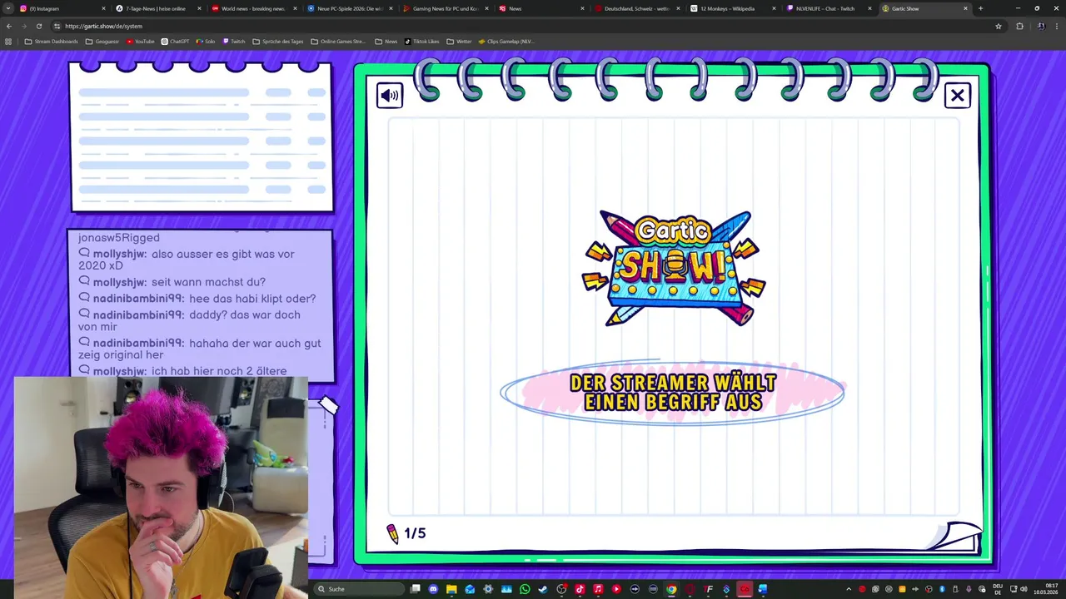Open Discord from the taskbar

pyautogui.click(x=433, y=589)
